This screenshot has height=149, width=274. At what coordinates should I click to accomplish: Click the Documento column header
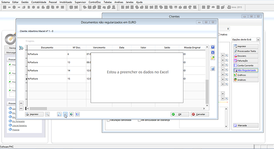point(47,47)
